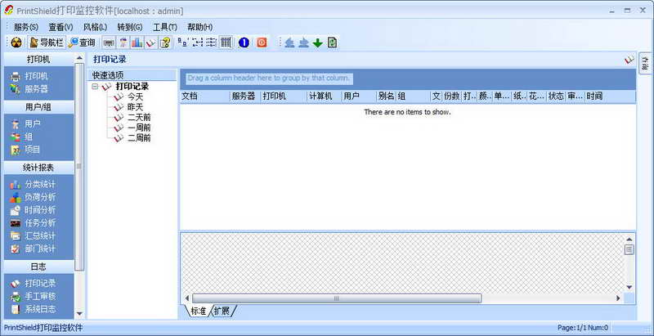Image resolution: width=654 pixels, height=336 pixels.
Task: Open 手工审核 in the sidebar
Action: [x=33, y=297]
